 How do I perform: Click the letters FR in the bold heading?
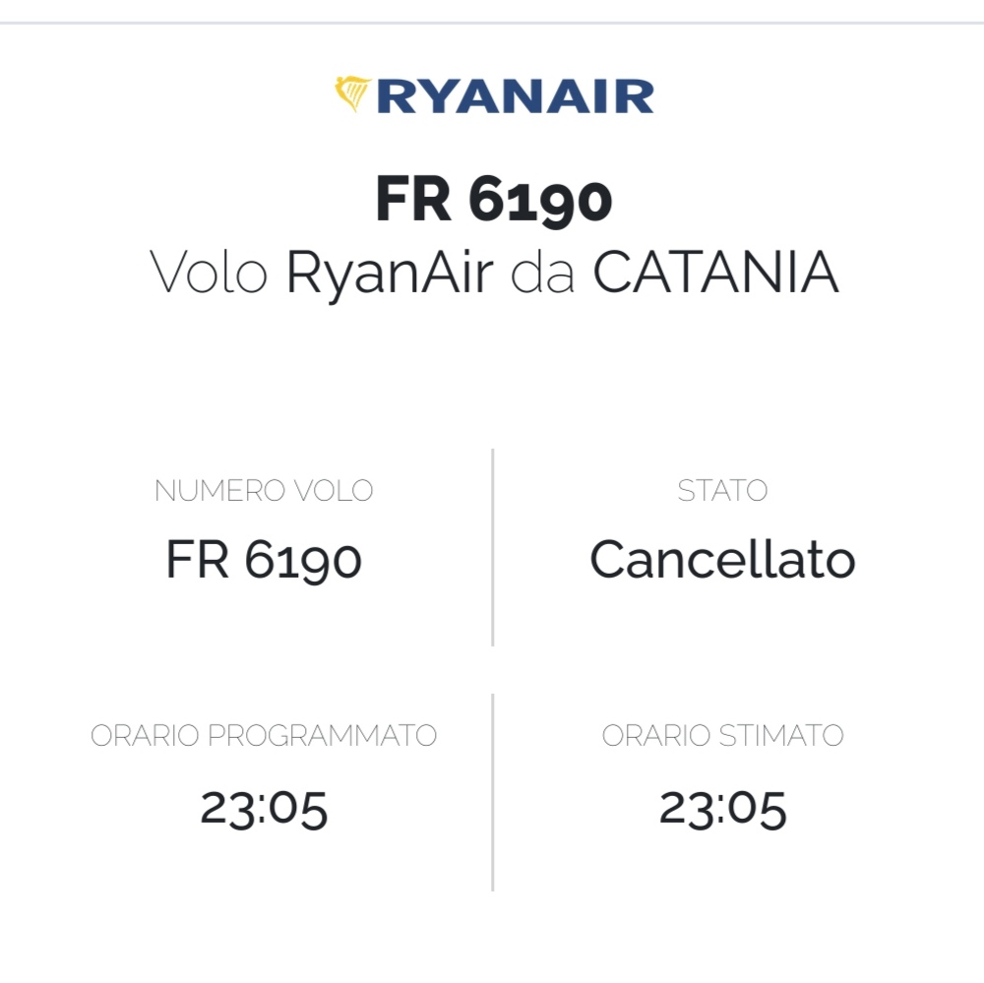coord(413,199)
